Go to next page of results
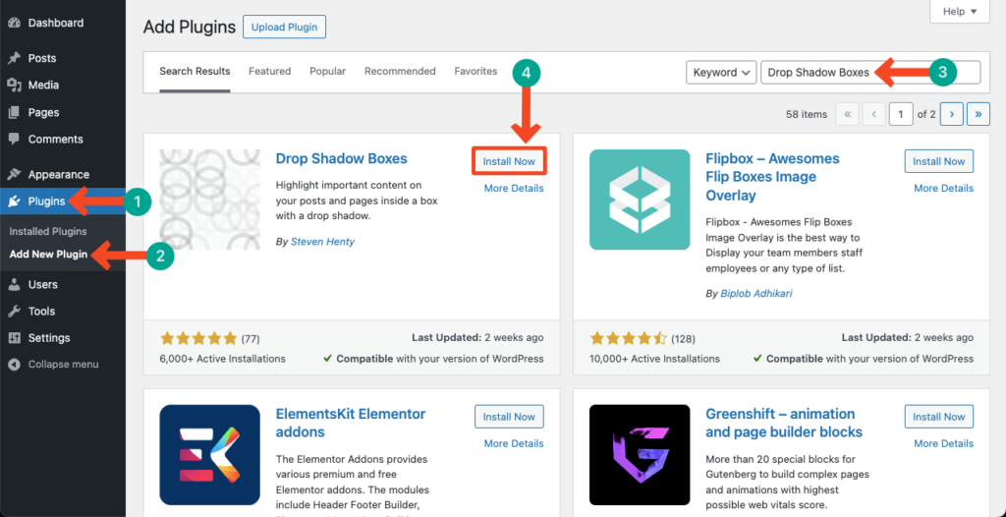This screenshot has height=517, width=1006. click(x=950, y=114)
